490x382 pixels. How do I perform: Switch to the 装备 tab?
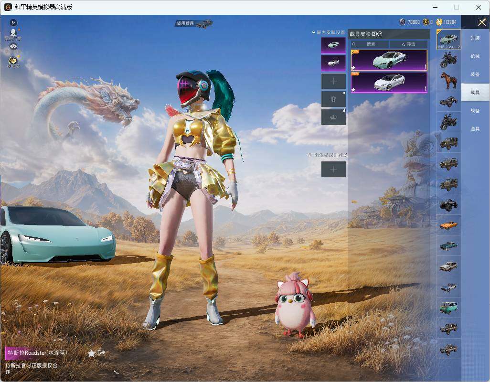click(475, 74)
